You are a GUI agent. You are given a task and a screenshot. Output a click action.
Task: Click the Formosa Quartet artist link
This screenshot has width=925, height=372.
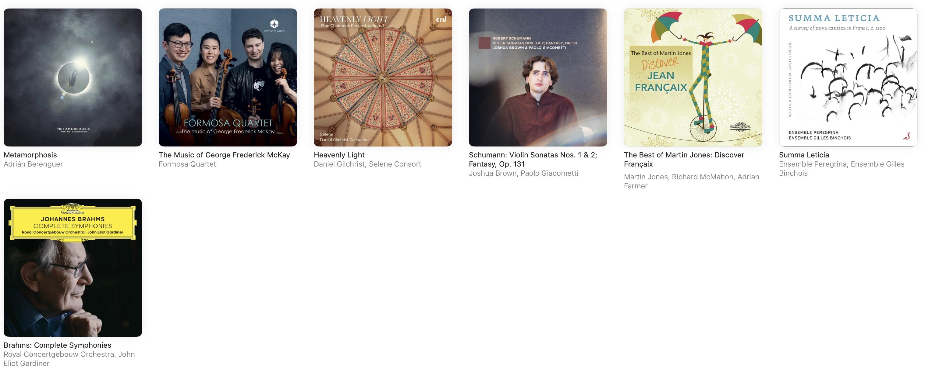point(187,164)
